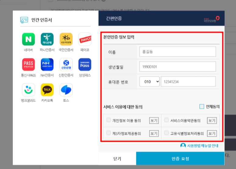
Task: Choose the KakaoTalk (카카오톡) icon
Action: 47,90
